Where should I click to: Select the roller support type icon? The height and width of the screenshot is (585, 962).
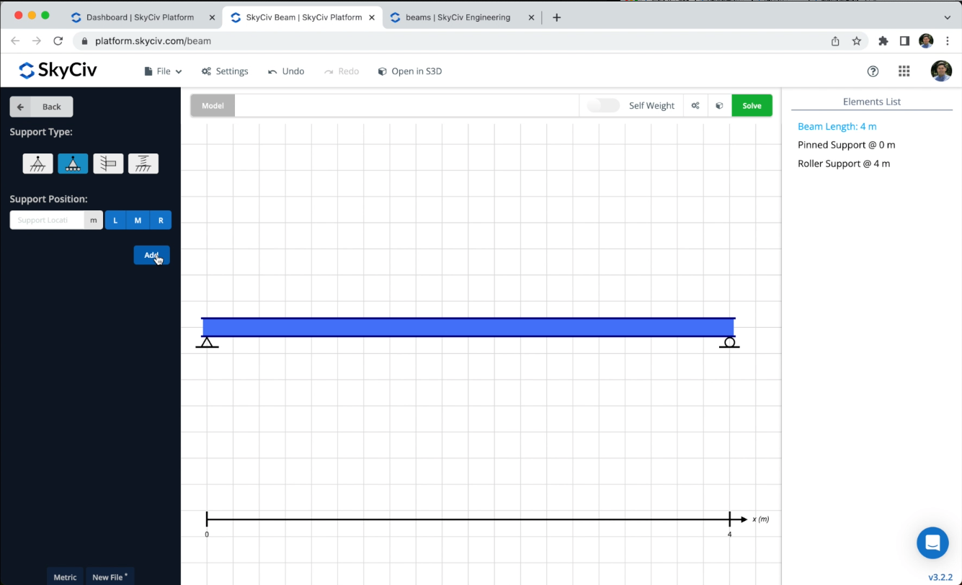(73, 164)
